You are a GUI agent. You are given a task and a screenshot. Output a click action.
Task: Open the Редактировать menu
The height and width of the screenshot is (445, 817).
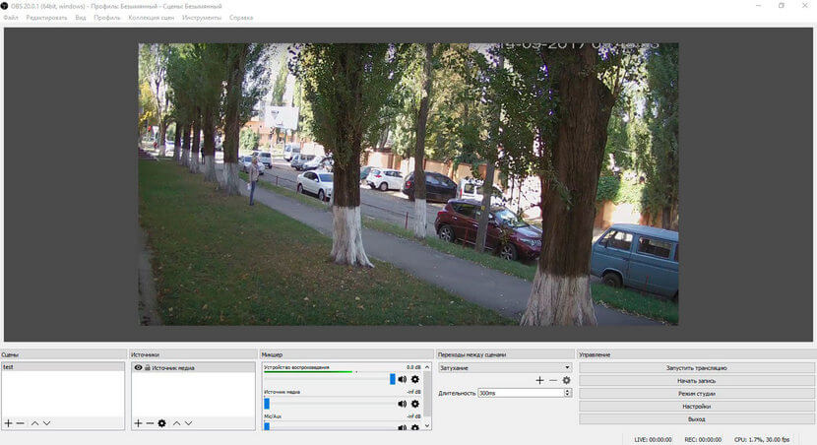pos(46,18)
